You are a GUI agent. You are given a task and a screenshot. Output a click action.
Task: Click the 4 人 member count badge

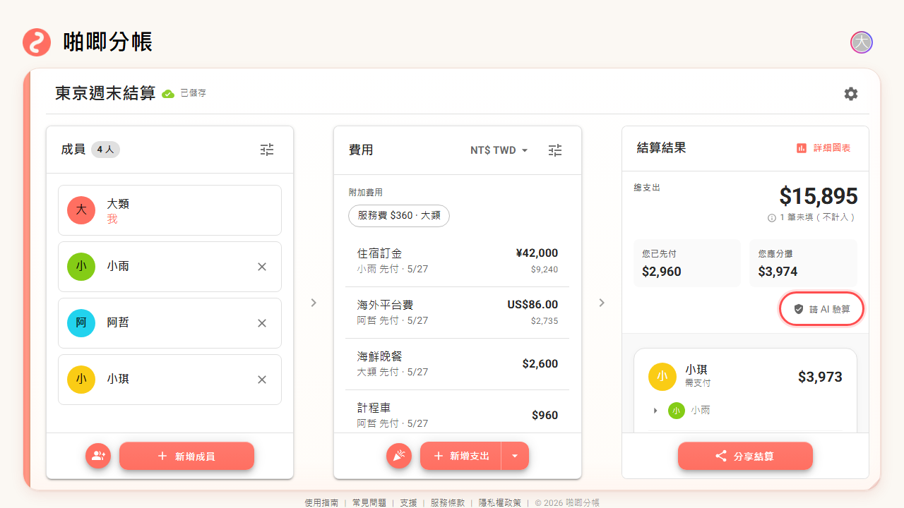coord(105,150)
